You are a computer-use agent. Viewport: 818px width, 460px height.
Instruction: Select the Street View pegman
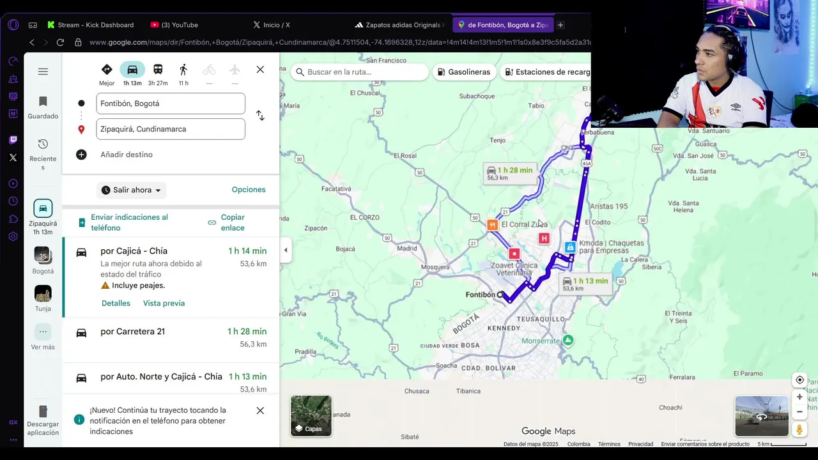click(x=799, y=429)
